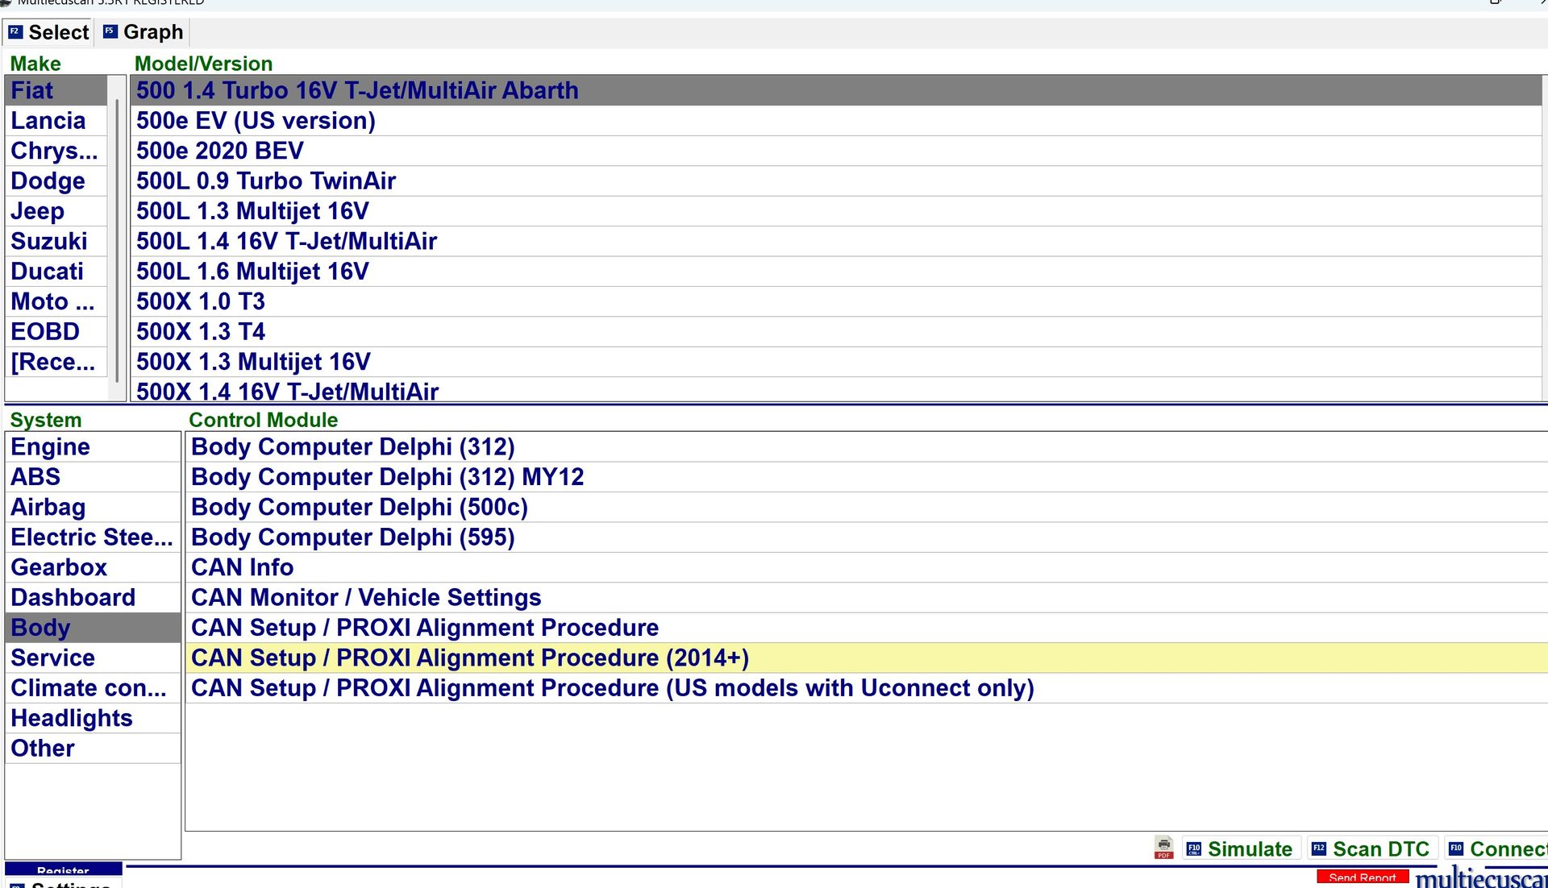
Task: Open the Headlights system category
Action: click(x=72, y=718)
